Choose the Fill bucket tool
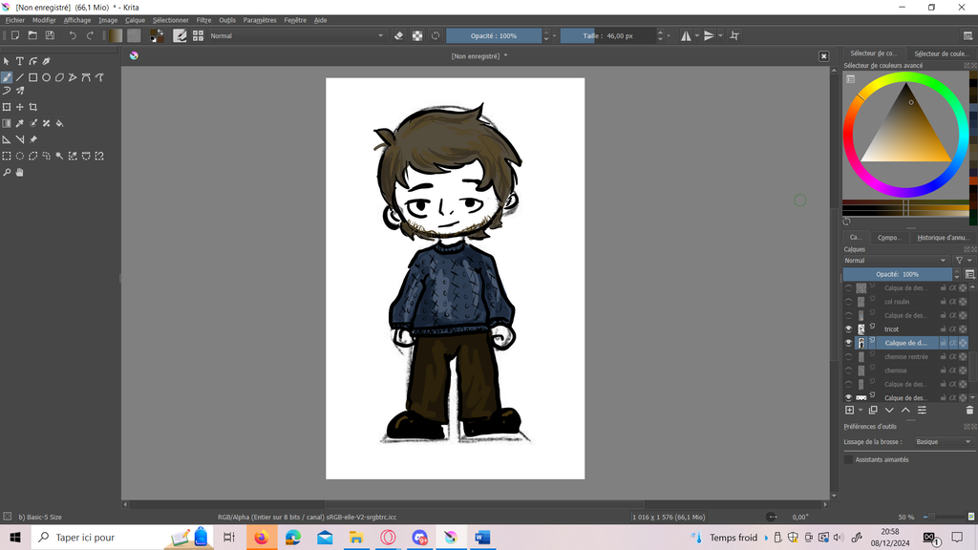Viewport: 978px width, 550px height. tap(59, 123)
